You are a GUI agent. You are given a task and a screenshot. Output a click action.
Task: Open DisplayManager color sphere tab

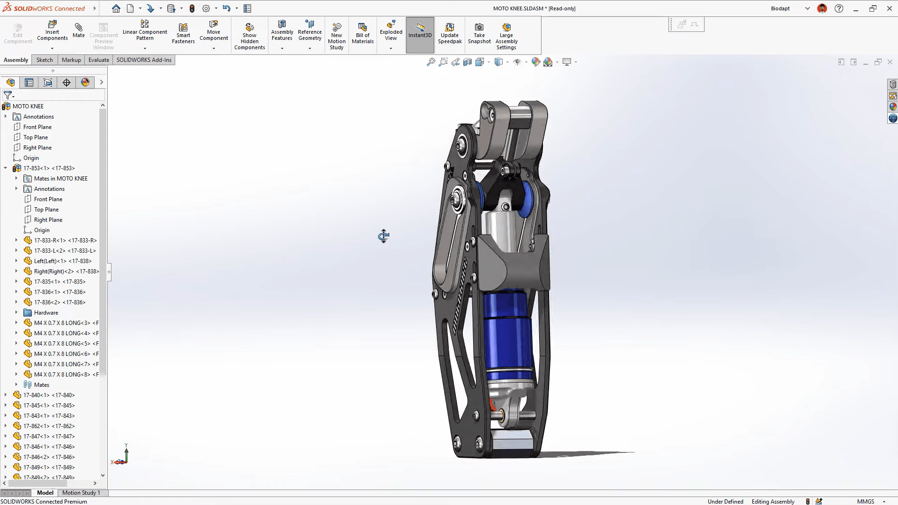coord(85,83)
